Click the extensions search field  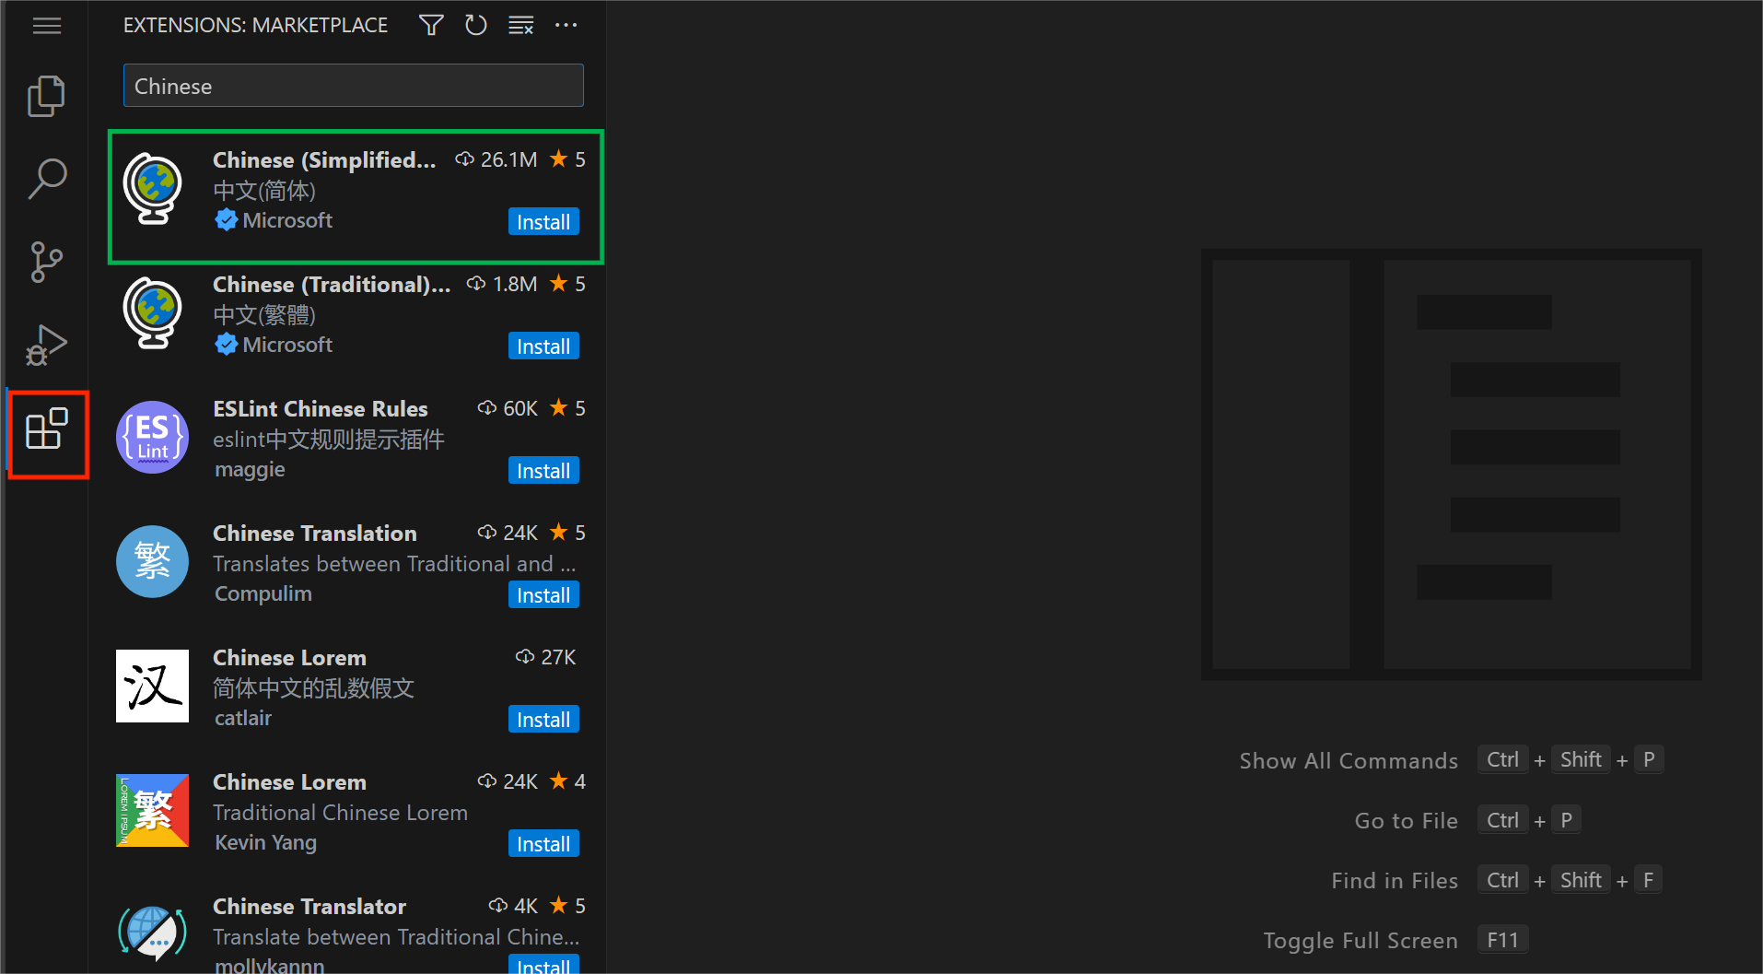(353, 86)
